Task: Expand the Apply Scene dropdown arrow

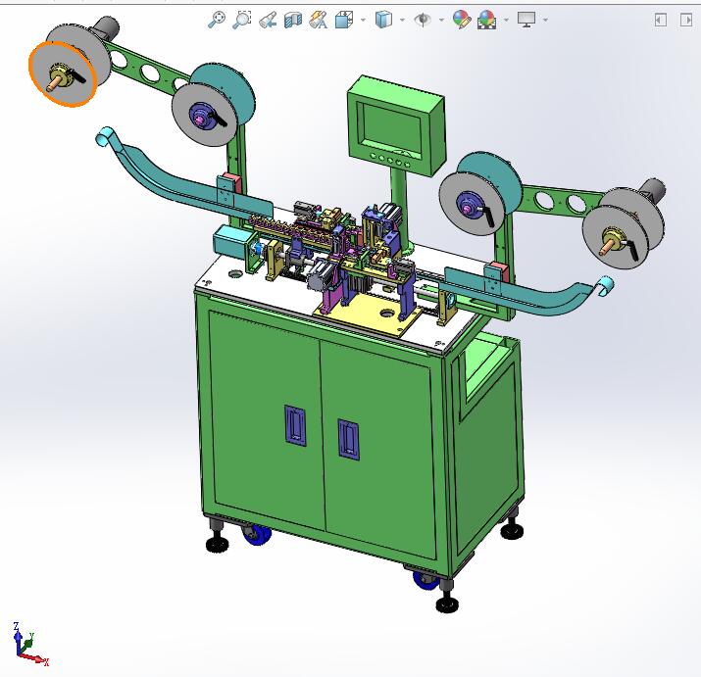Action: click(x=506, y=20)
